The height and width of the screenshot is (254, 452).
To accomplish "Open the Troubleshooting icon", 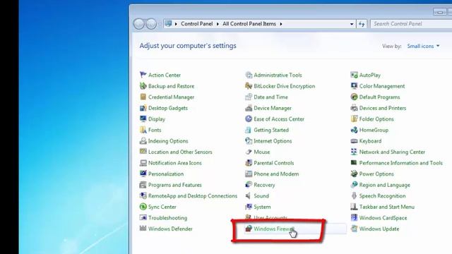I will click(x=143, y=218).
